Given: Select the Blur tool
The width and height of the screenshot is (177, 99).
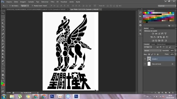Looking at the screenshot, I should pyautogui.click(x=3, y=54).
